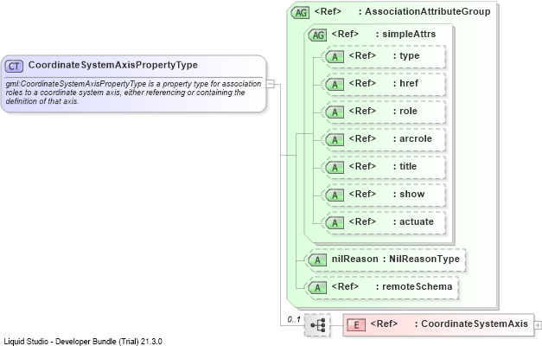Click the AG icon of simpleAttrs
Image resolution: width=542 pixels, height=346 pixels.
point(317,35)
